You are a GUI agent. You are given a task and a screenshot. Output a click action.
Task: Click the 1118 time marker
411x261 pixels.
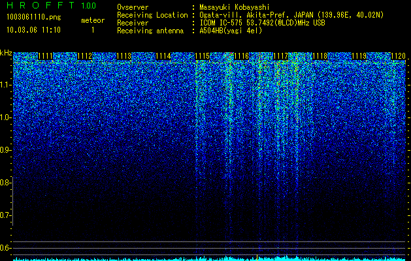click(x=320, y=56)
